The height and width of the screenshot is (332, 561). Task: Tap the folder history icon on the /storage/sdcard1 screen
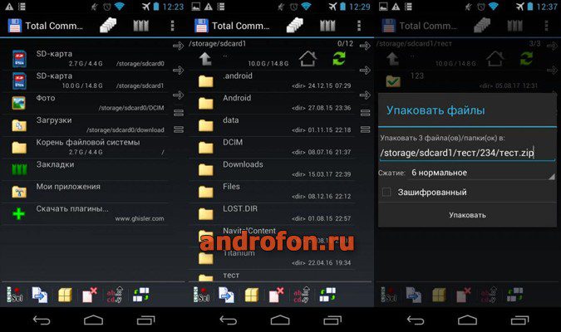(295, 26)
